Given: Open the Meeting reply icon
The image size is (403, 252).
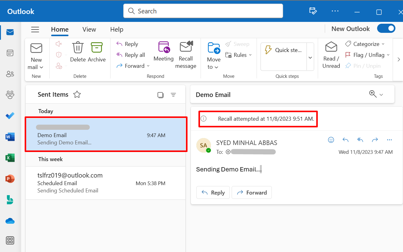Looking at the screenshot, I should tap(164, 47).
